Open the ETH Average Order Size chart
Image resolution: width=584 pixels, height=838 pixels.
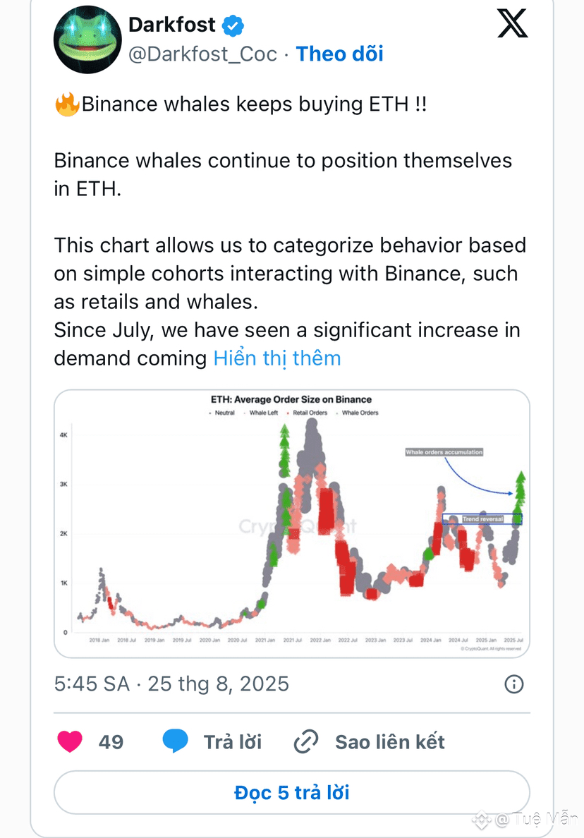(292, 523)
